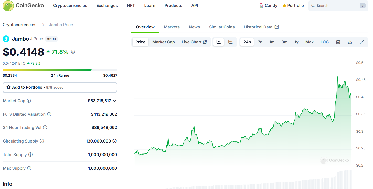Image resolution: width=373 pixels, height=189 pixels.
Task: Click the Jambo coin logo
Action: pyautogui.click(x=6, y=39)
